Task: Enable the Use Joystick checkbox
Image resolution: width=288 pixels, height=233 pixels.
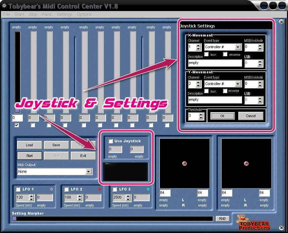Action: 110,141
